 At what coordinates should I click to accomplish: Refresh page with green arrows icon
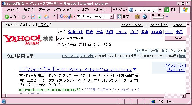[x=40, y=17]
